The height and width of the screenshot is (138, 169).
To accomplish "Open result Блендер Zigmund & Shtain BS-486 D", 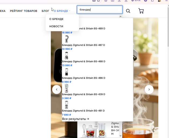I will 84,78.
